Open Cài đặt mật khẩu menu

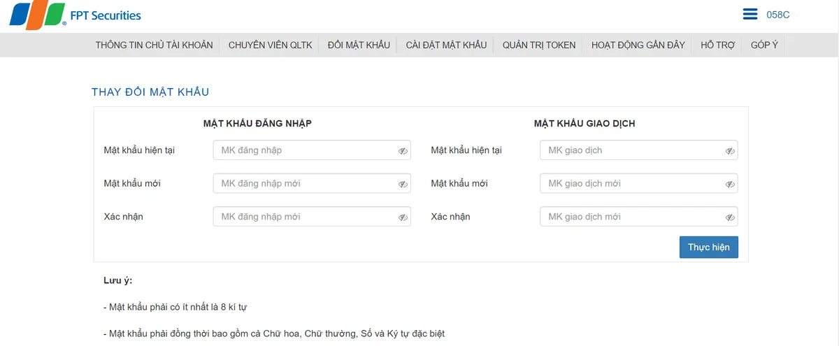(x=446, y=45)
